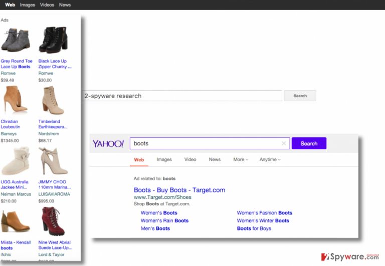Expand the More dropdown in Yahoo results
The image size is (385, 266).
click(241, 159)
